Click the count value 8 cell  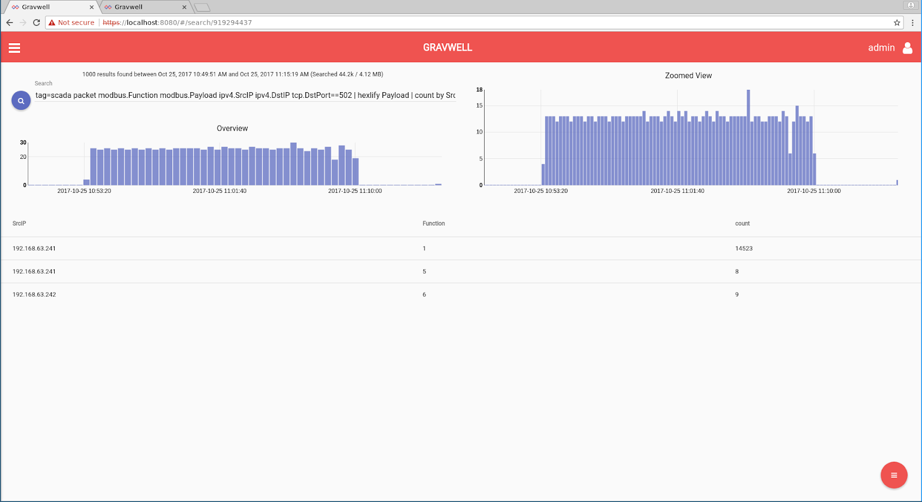pos(736,272)
